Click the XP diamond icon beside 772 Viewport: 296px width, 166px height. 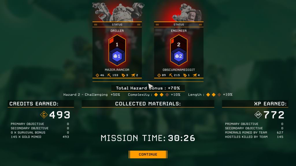[258, 115]
